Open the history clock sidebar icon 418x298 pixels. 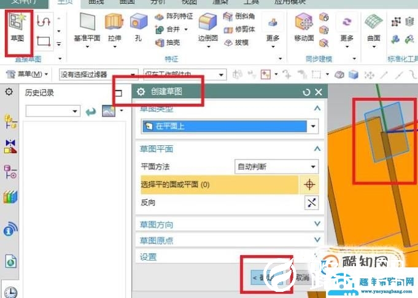coord(10,292)
